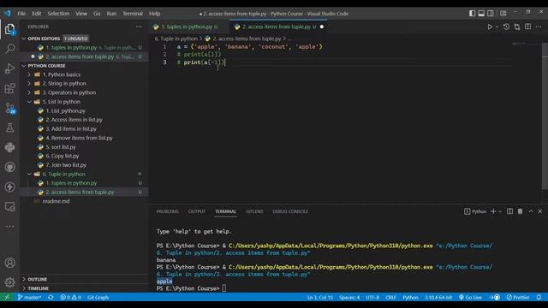The height and width of the screenshot is (308, 548).
Task: Switch to '1. tuples in python.py' tab
Action: (x=189, y=27)
